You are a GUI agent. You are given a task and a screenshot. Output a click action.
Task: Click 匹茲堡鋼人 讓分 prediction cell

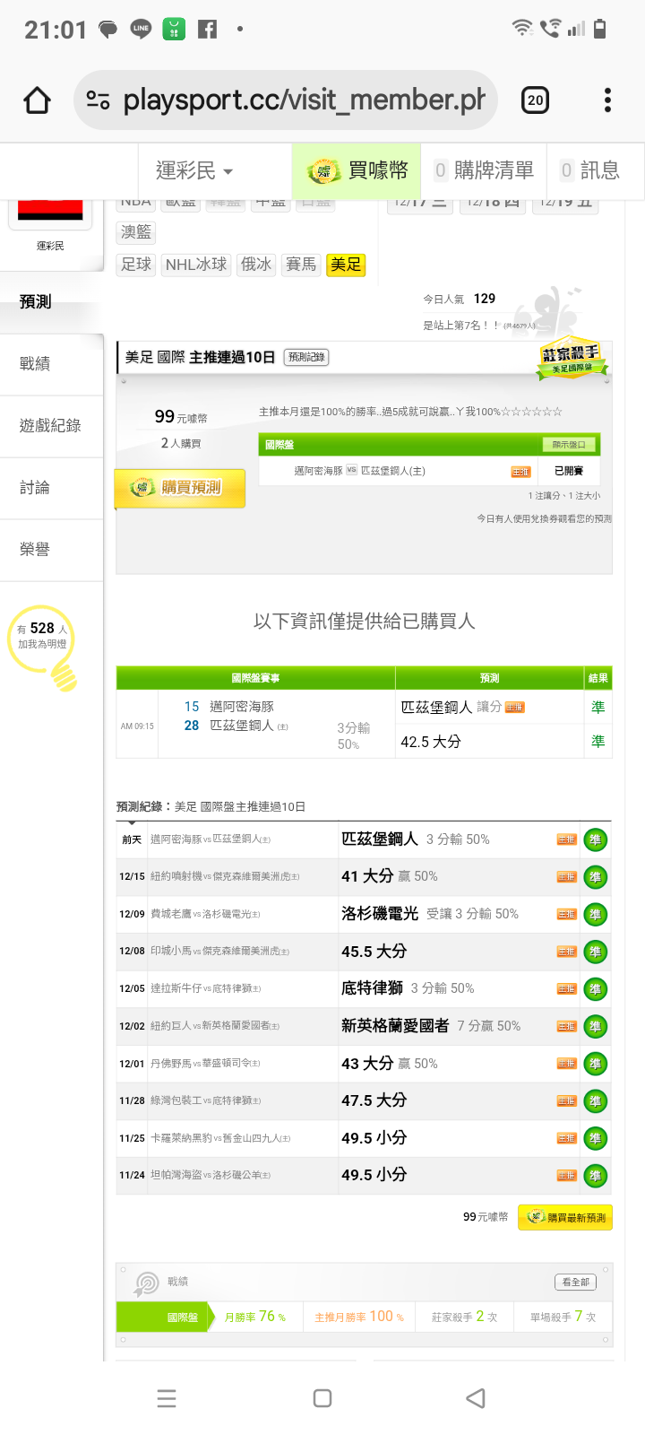[489, 707]
